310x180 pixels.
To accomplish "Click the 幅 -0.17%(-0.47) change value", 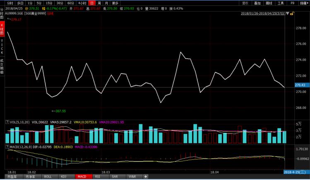I will 55,9.
